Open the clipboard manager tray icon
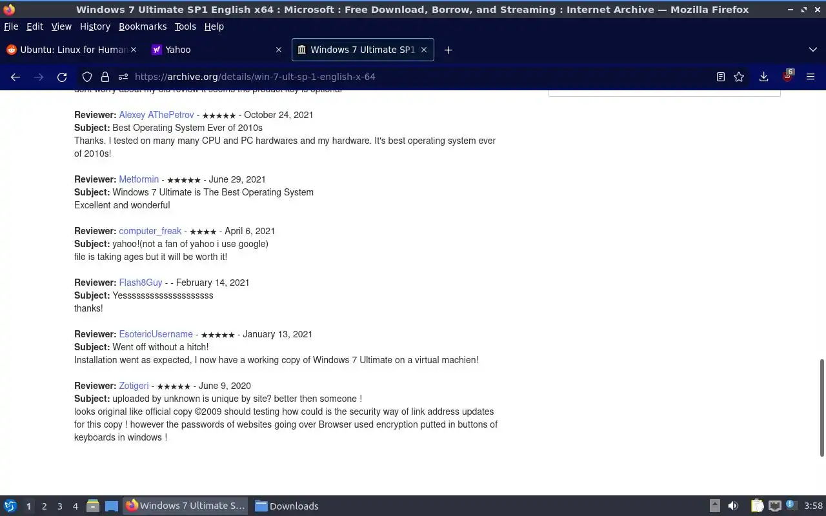The width and height of the screenshot is (826, 516). pyautogui.click(x=757, y=506)
